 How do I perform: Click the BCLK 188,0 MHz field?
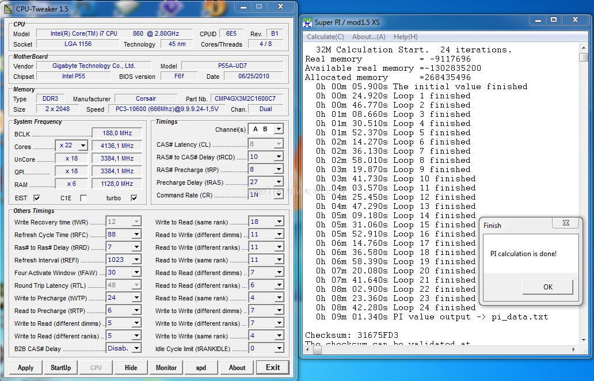pyautogui.click(x=117, y=134)
